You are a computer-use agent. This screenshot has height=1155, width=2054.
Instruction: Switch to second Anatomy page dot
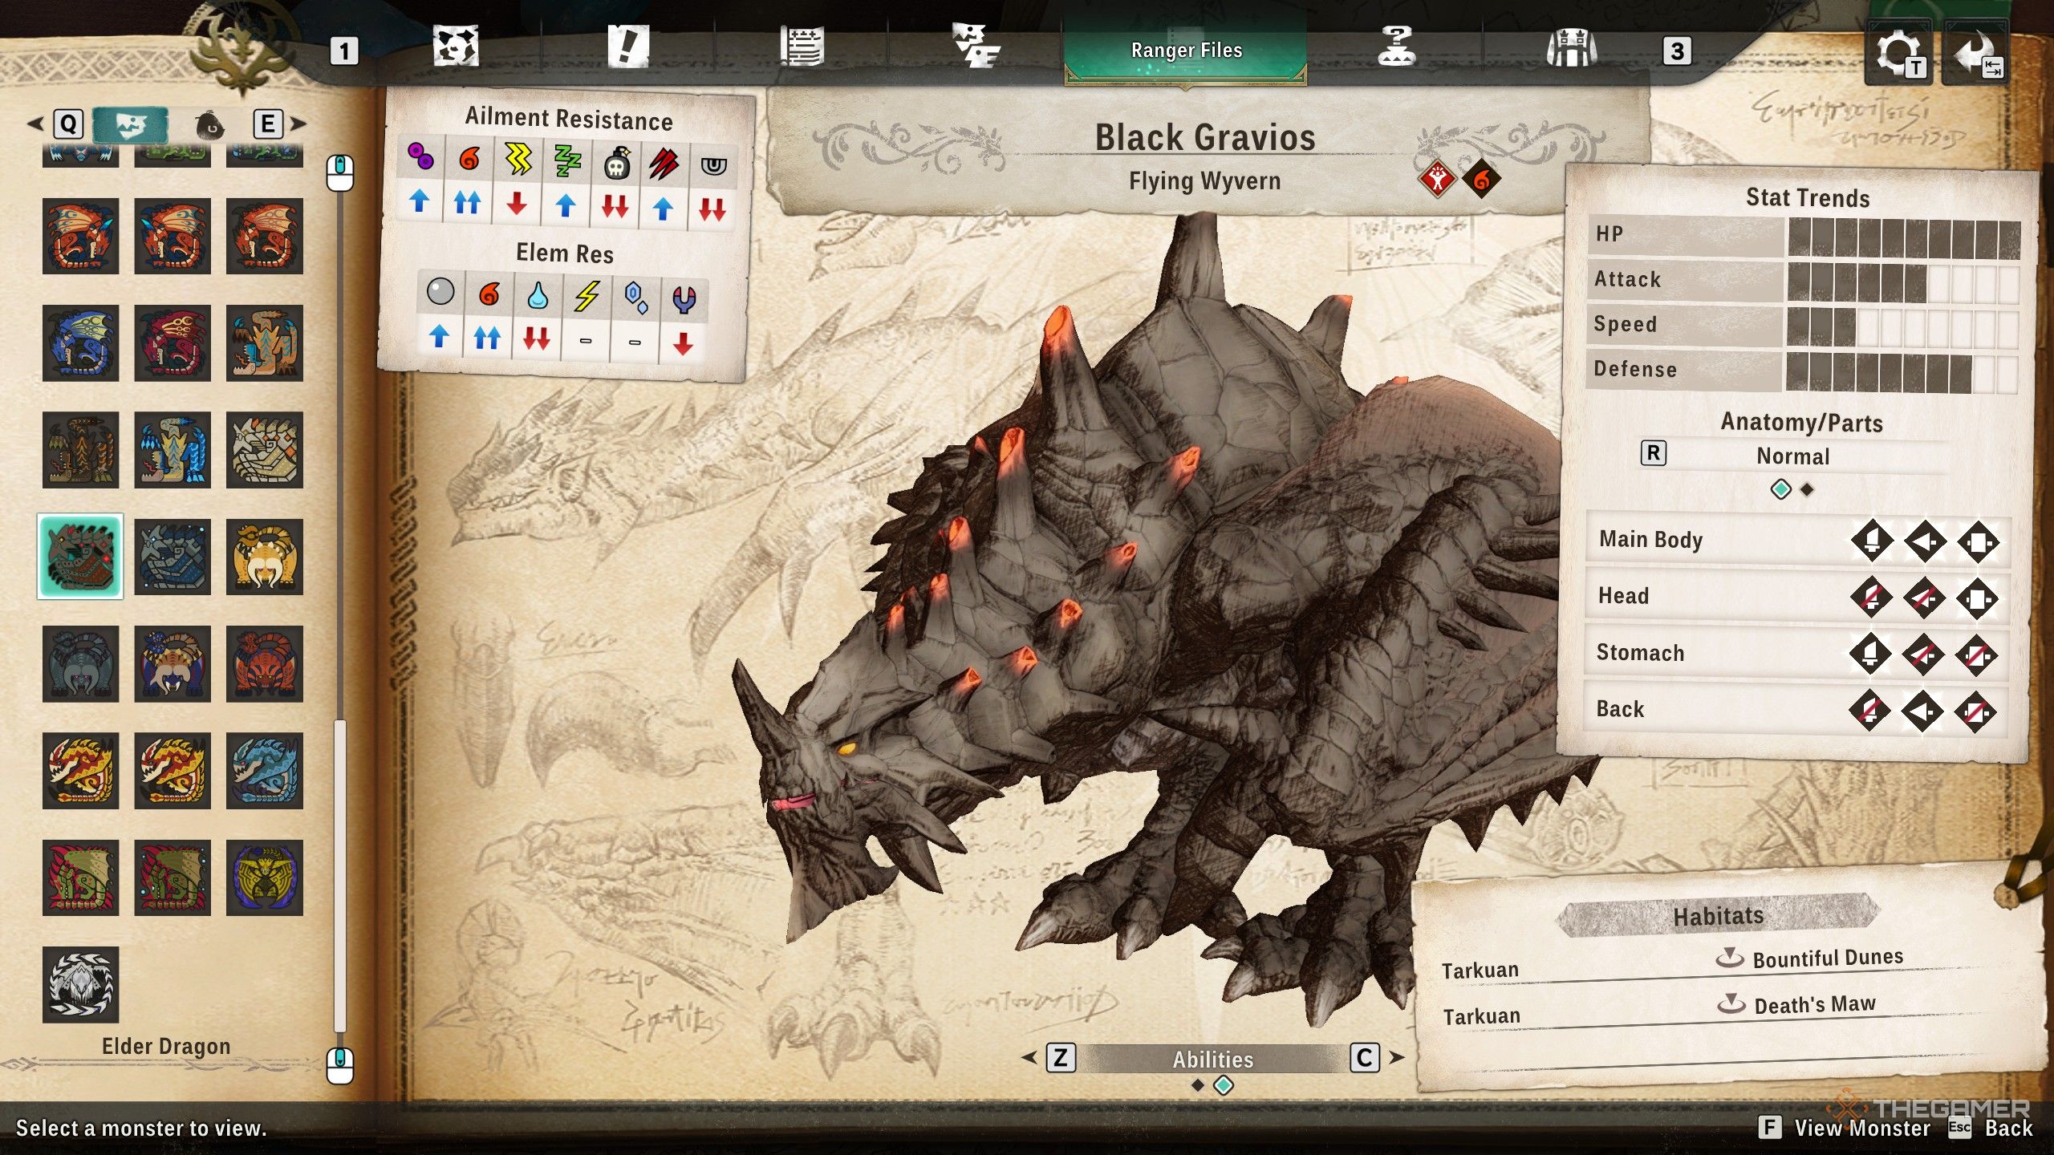point(1807,489)
